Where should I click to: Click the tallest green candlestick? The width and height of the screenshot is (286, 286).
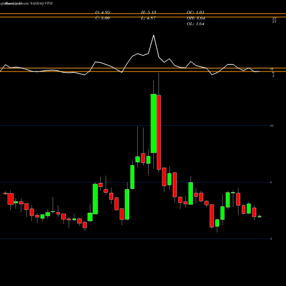click(x=154, y=123)
